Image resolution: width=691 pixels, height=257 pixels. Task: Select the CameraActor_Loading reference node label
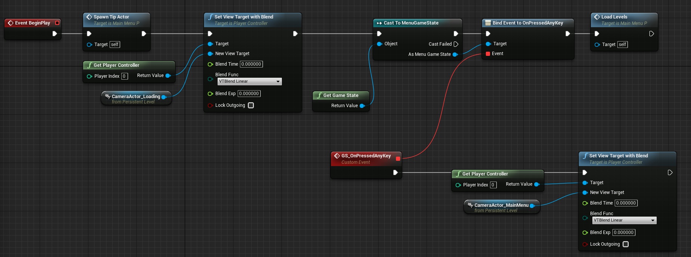click(136, 97)
